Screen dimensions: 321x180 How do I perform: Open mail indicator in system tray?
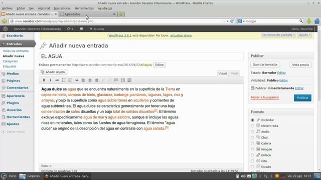point(249,176)
